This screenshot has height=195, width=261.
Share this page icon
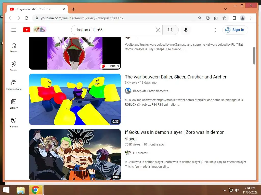click(216, 18)
